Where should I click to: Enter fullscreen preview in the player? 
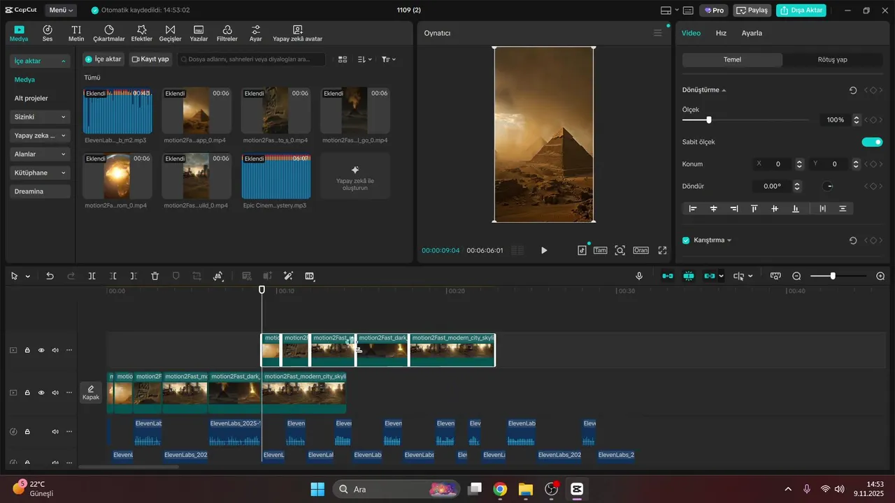[662, 250]
